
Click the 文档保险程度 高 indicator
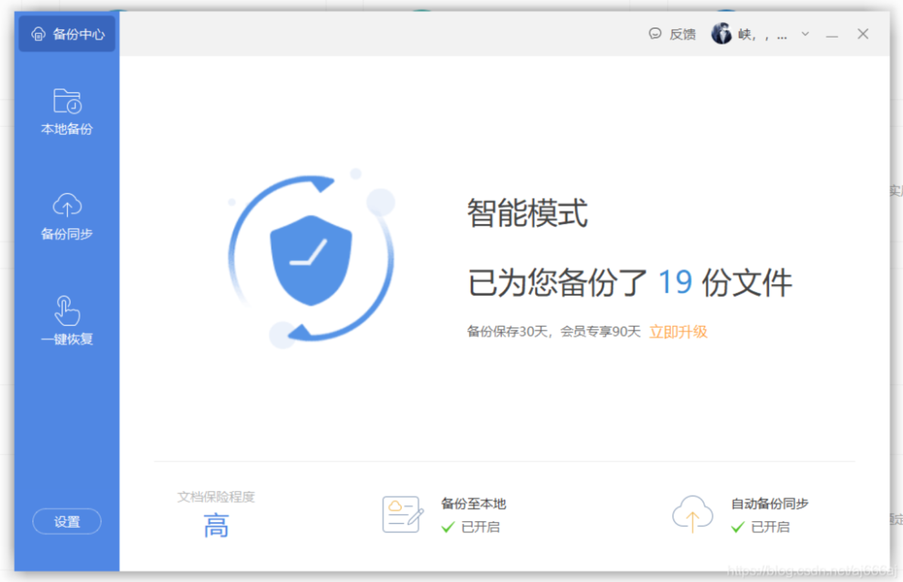(216, 526)
